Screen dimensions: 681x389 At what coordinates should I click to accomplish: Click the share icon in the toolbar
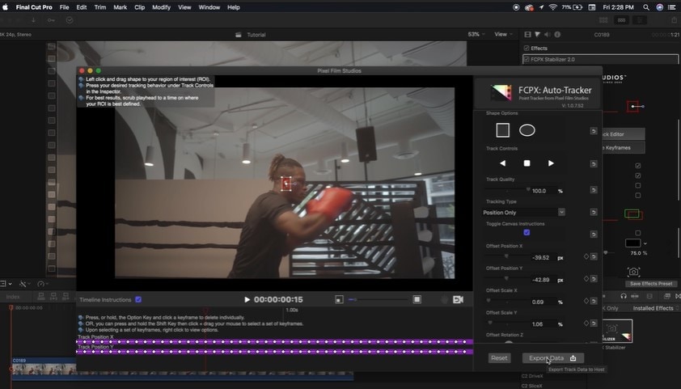point(674,20)
